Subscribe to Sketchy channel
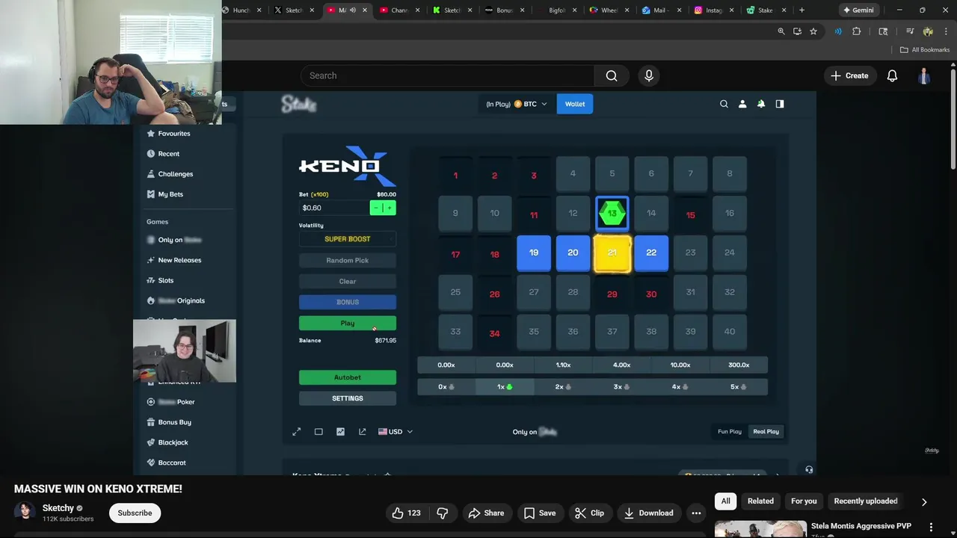 coord(135,513)
